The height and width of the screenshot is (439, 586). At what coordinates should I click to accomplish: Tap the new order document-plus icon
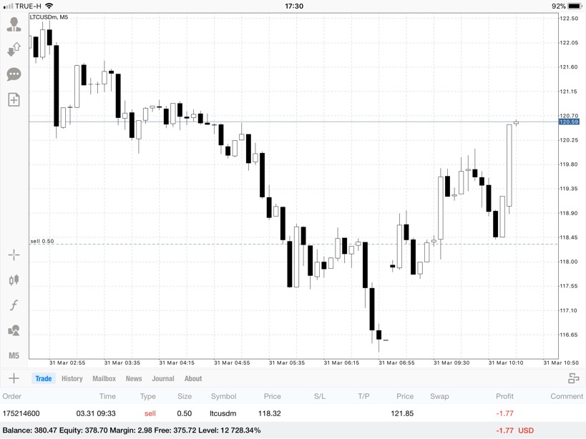pos(14,99)
